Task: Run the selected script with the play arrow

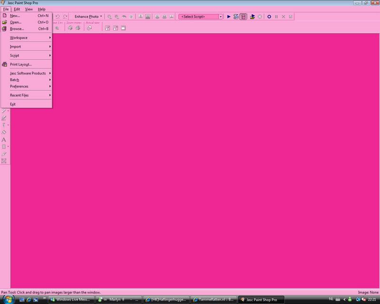Action: (x=228, y=17)
